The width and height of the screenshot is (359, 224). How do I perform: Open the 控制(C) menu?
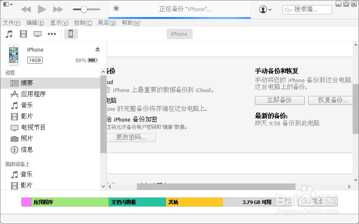[83, 23]
